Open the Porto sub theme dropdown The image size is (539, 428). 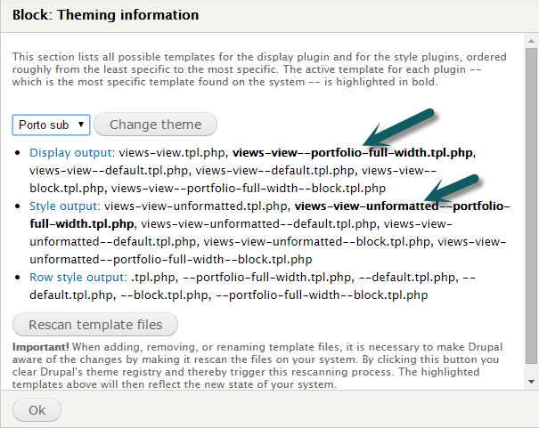[x=51, y=125]
